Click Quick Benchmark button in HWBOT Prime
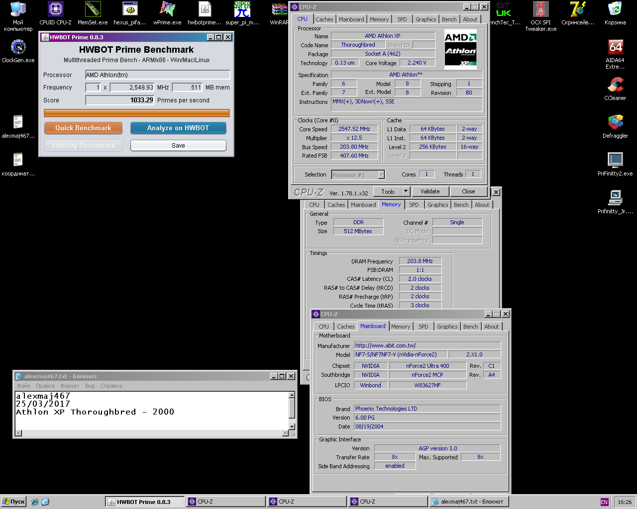Image resolution: width=637 pixels, height=509 pixels. [83, 128]
